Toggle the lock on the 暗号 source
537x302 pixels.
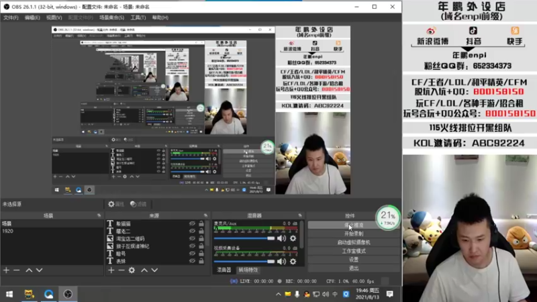(201, 254)
